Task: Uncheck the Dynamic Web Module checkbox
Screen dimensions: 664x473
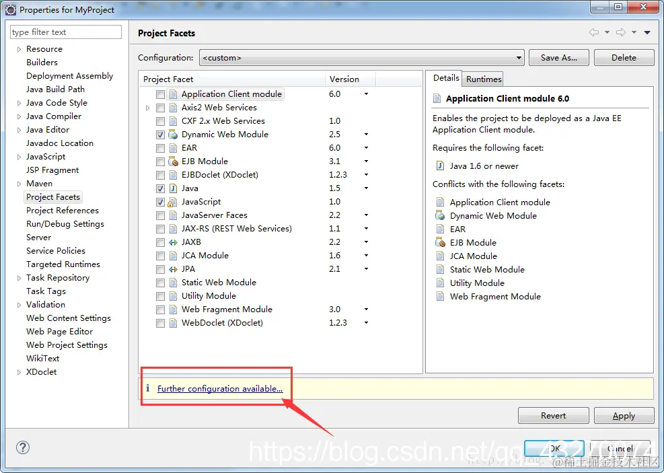Action: pyautogui.click(x=160, y=135)
